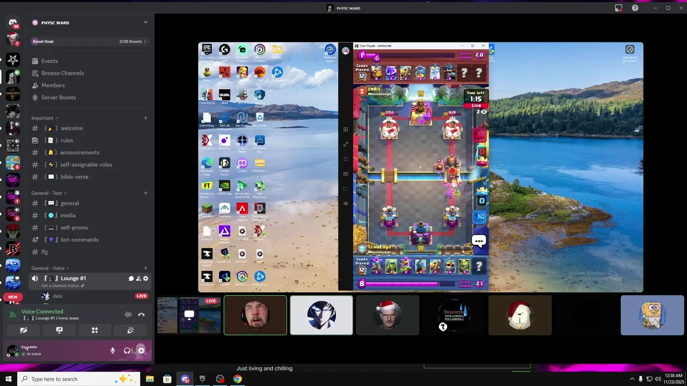Click LIVE badge next to dela
The width and height of the screenshot is (687, 386).
[x=142, y=296]
